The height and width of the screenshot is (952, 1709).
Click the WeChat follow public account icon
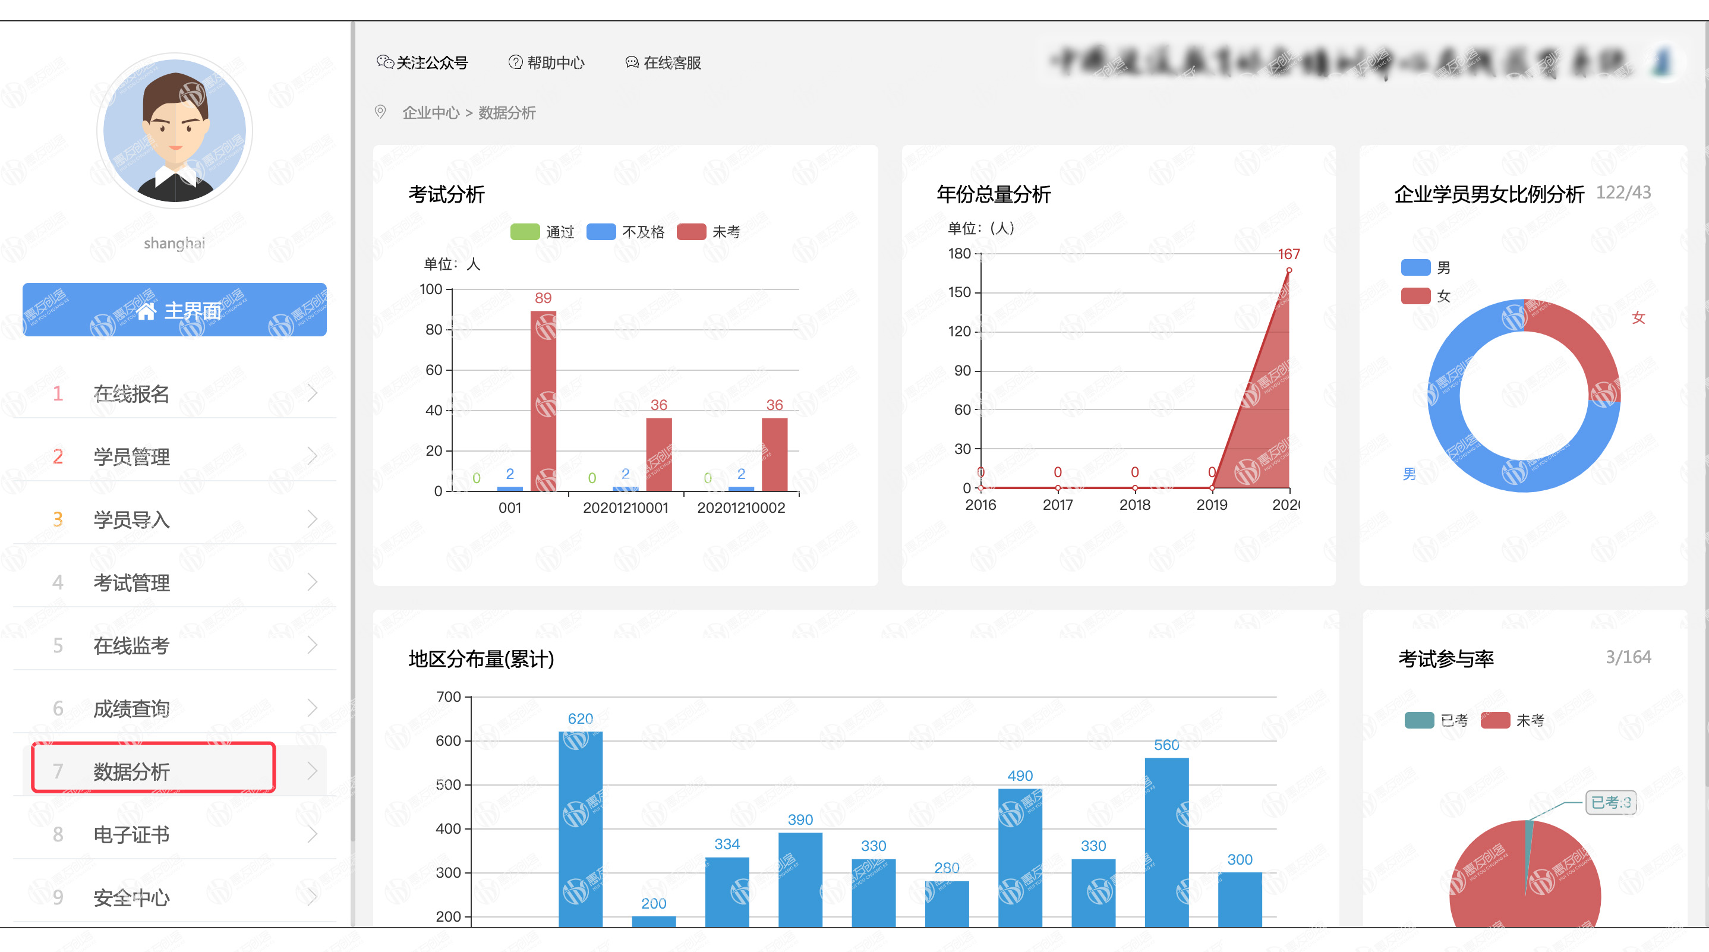click(385, 62)
